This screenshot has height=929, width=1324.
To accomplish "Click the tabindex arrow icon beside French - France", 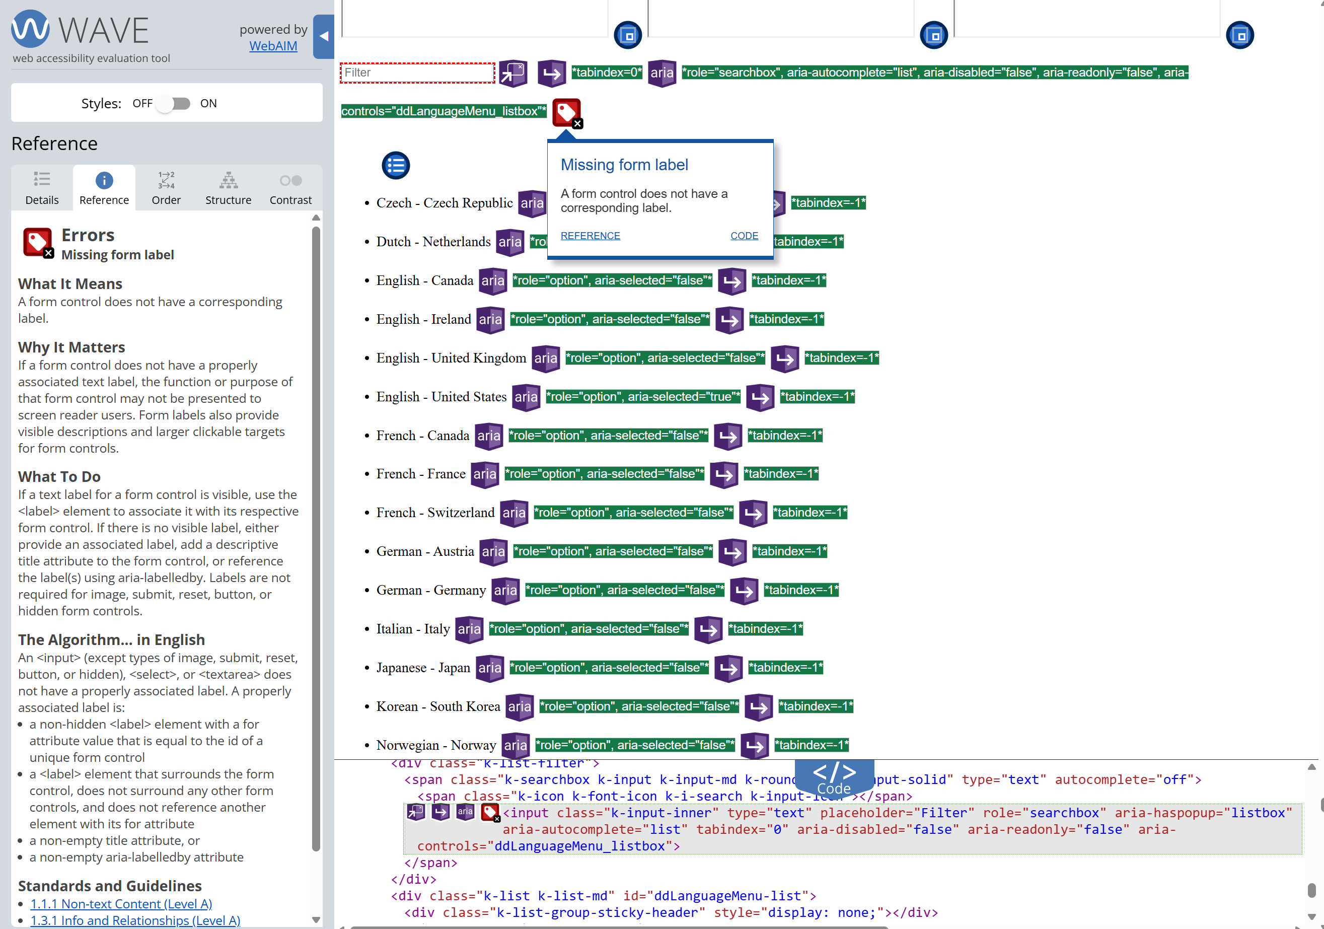I will (x=724, y=475).
